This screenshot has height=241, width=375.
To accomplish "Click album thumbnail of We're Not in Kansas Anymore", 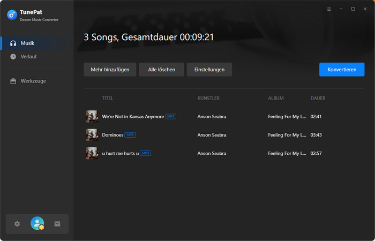I will [92, 116].
